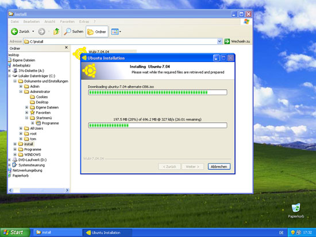Open the Bearbeiten menu
This screenshot has height=237, width=316.
click(x=32, y=22)
